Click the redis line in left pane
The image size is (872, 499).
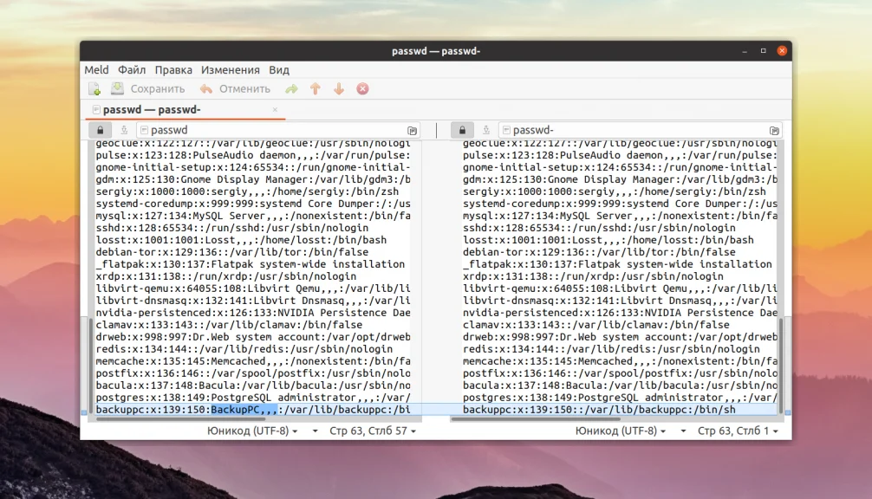tap(244, 349)
